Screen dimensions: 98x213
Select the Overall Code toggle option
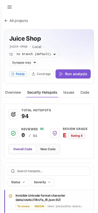click(23, 149)
